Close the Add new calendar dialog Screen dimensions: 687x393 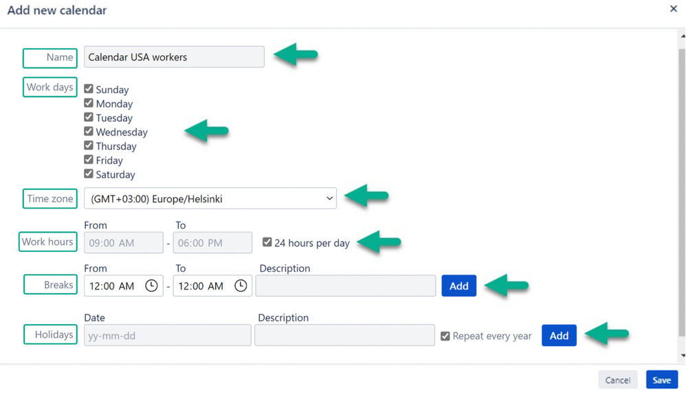[x=673, y=9]
